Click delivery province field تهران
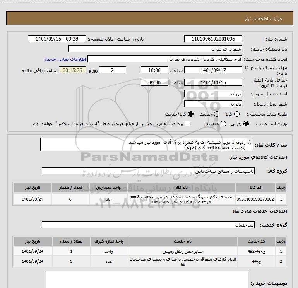Screen dimensions: 298x288 pyautogui.click(x=213, y=94)
